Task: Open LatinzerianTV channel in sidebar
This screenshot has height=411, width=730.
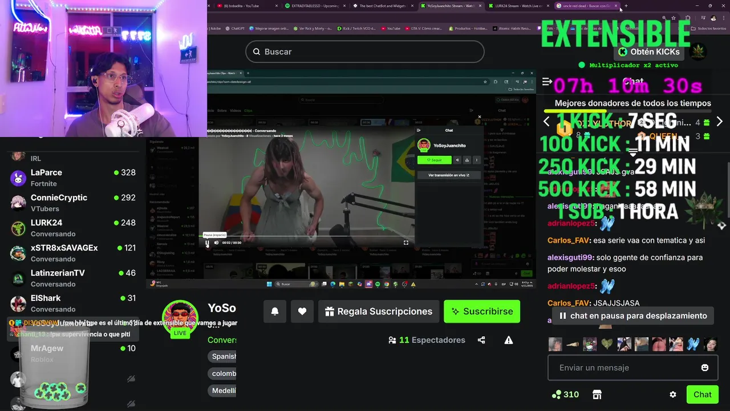Action: 73,278
